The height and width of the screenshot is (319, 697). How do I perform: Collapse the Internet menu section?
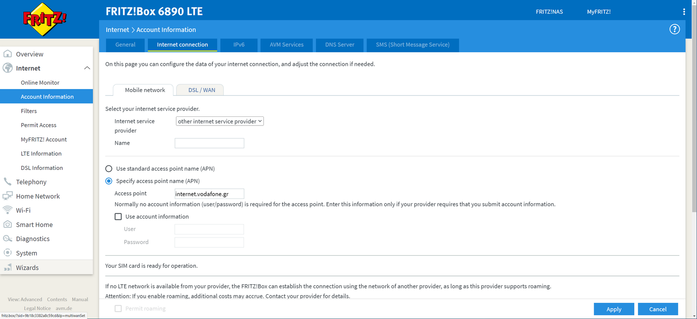87,68
